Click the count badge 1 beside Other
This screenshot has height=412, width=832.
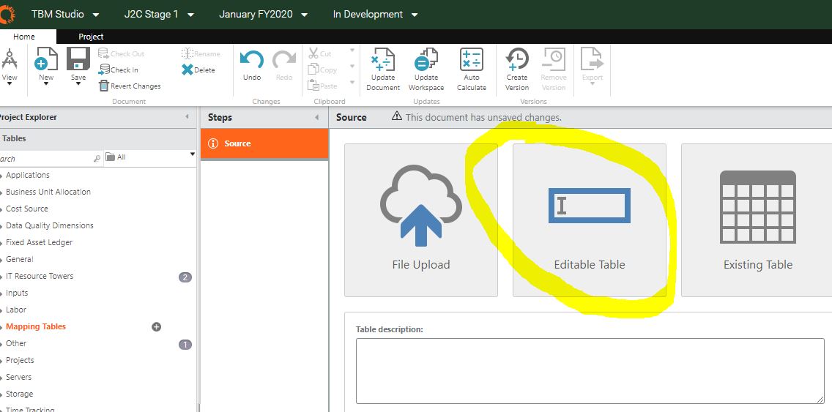tap(185, 345)
